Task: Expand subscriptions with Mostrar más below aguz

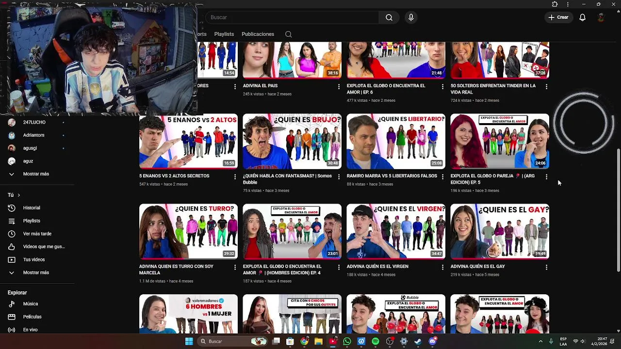Action: (36, 174)
